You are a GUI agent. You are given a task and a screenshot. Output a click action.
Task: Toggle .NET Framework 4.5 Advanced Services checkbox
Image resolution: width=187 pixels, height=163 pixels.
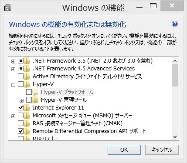[20, 69]
